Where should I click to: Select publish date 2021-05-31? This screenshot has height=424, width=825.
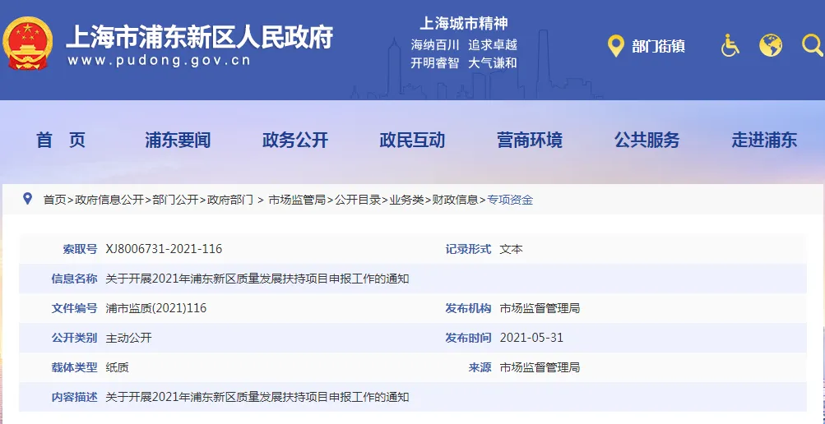[x=531, y=337]
